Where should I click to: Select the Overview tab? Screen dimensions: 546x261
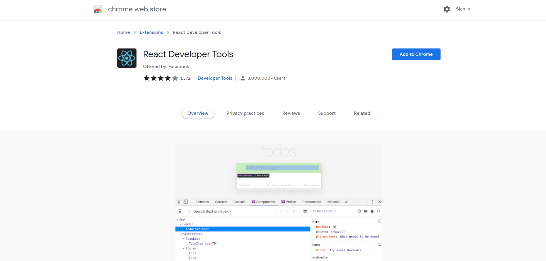click(198, 113)
